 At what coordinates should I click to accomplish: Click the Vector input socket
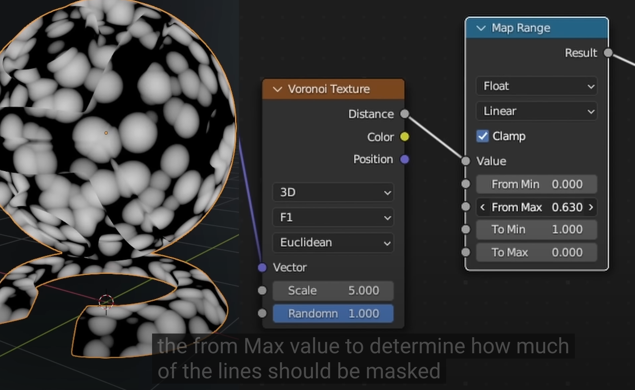(x=262, y=267)
